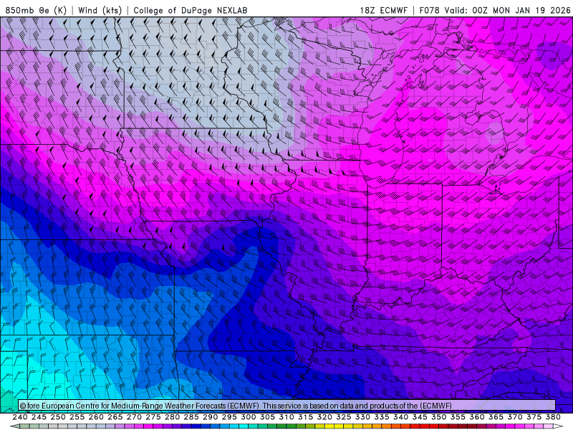Select the 295 color scale label
This screenshot has height=430, width=573.
(229, 417)
